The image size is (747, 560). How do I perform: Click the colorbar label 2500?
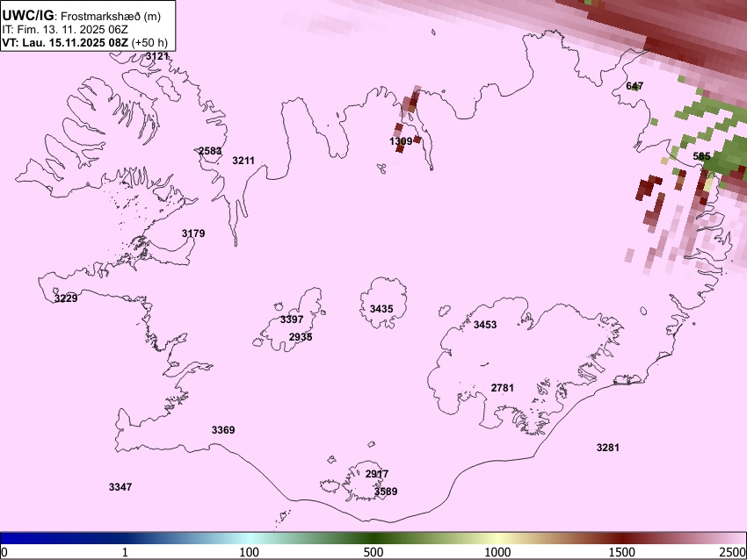click(734, 552)
